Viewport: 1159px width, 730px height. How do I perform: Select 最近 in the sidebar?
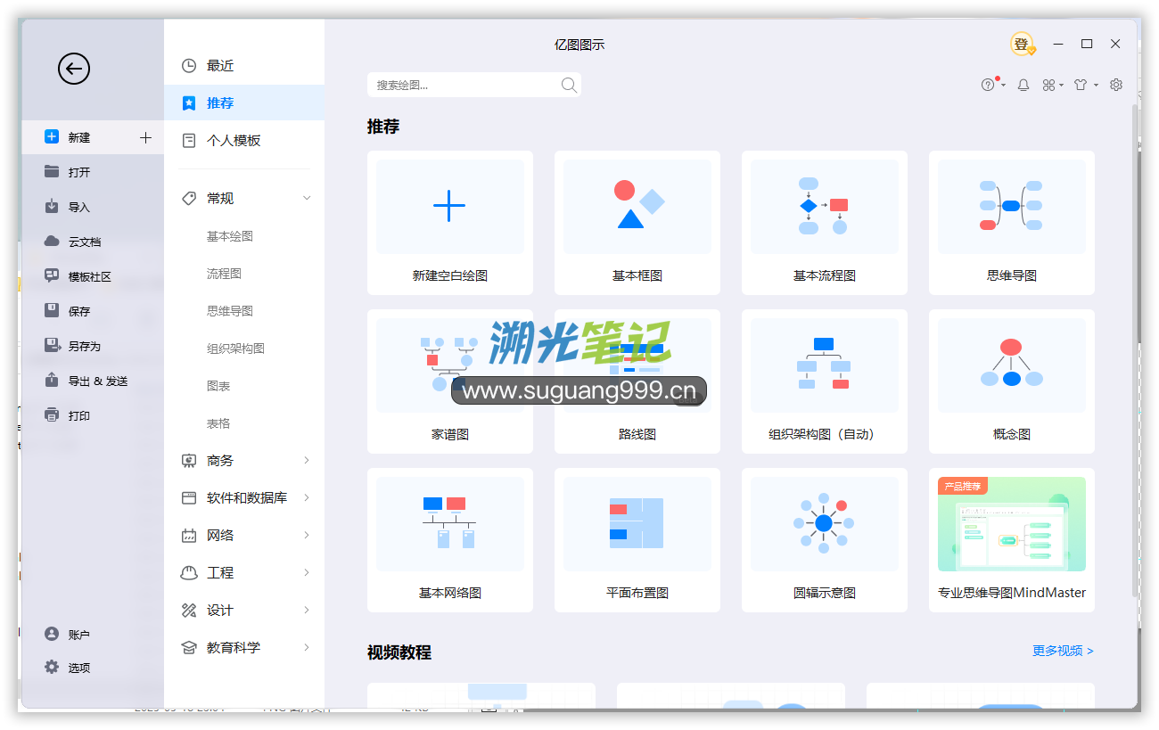(x=220, y=66)
